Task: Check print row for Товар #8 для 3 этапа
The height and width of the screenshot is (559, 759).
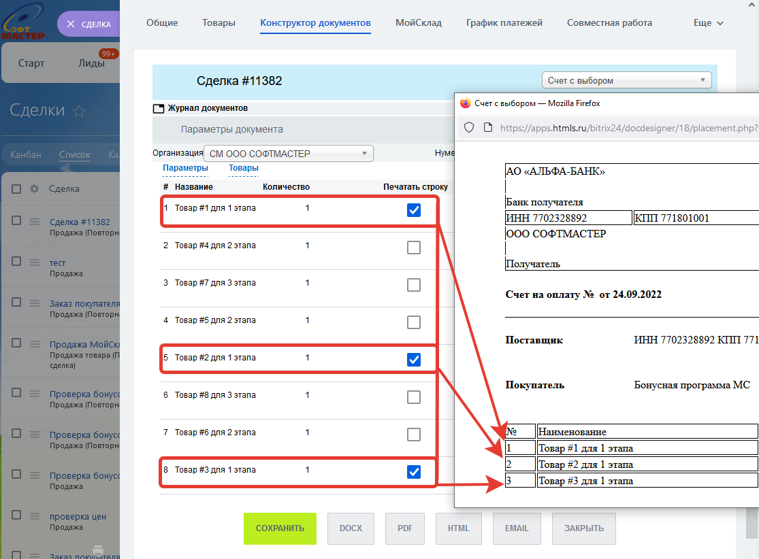Action: pos(413,397)
